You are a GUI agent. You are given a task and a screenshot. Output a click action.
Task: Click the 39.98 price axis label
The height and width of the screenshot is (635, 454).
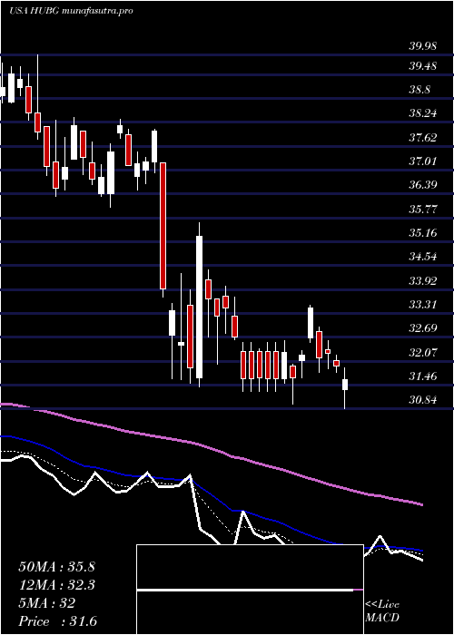point(423,46)
